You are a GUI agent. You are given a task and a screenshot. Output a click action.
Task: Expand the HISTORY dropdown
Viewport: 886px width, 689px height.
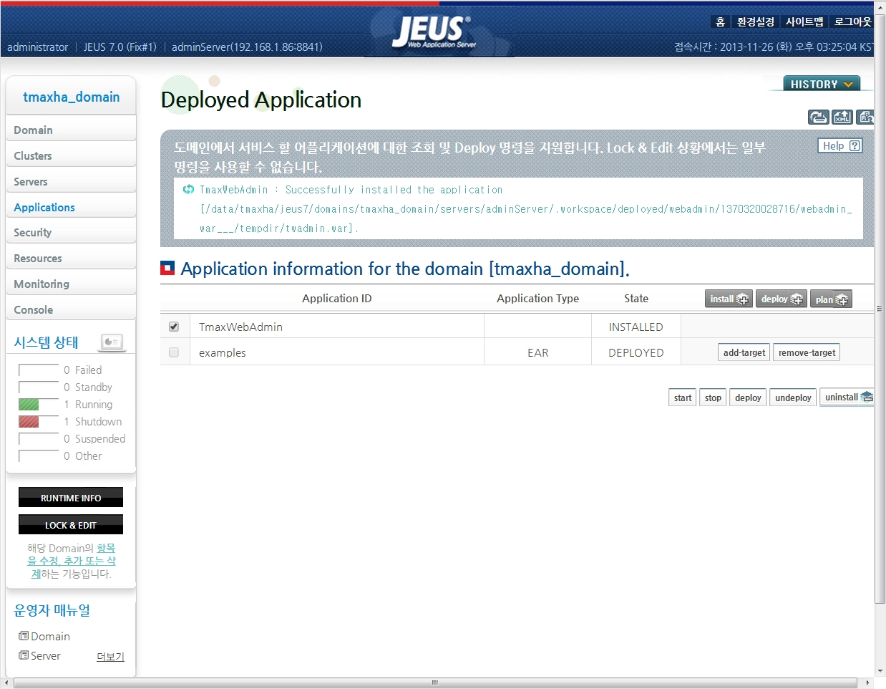[822, 84]
